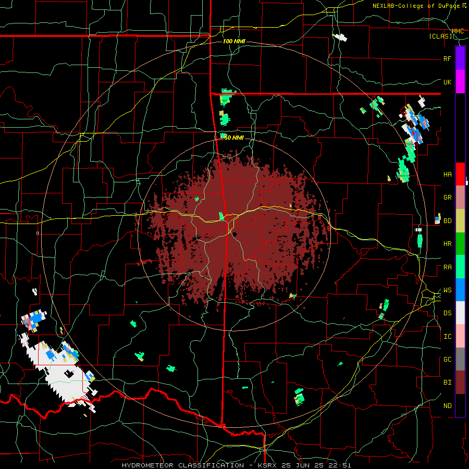The height and width of the screenshot is (469, 469).
Task: Click the RF purple legend swatch
Action: 460,58
